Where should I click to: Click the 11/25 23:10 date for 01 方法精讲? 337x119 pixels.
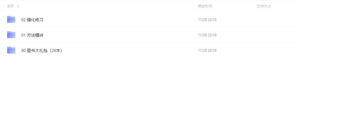click(207, 35)
